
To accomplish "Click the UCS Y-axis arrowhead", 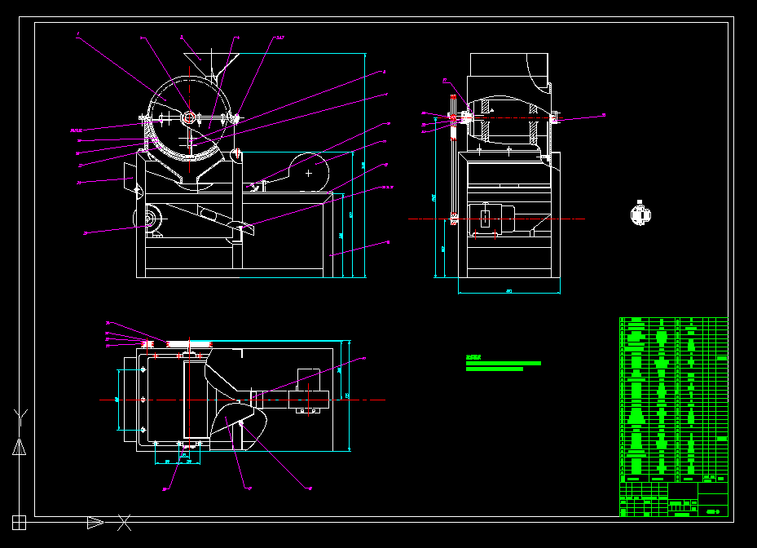I will click(19, 447).
